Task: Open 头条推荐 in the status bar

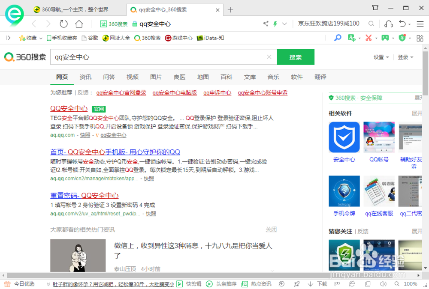Action: [x=221, y=284]
